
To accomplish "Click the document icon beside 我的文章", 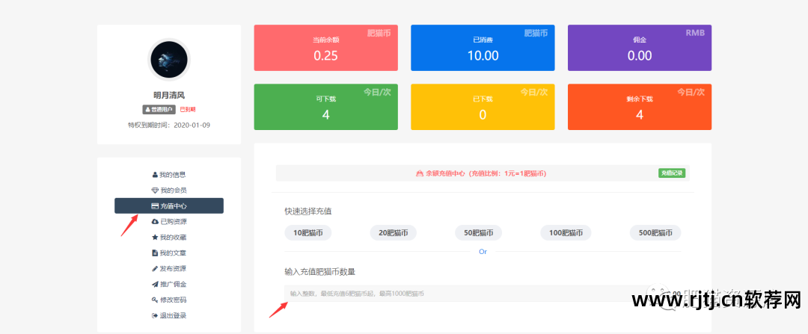I will click(x=155, y=253).
